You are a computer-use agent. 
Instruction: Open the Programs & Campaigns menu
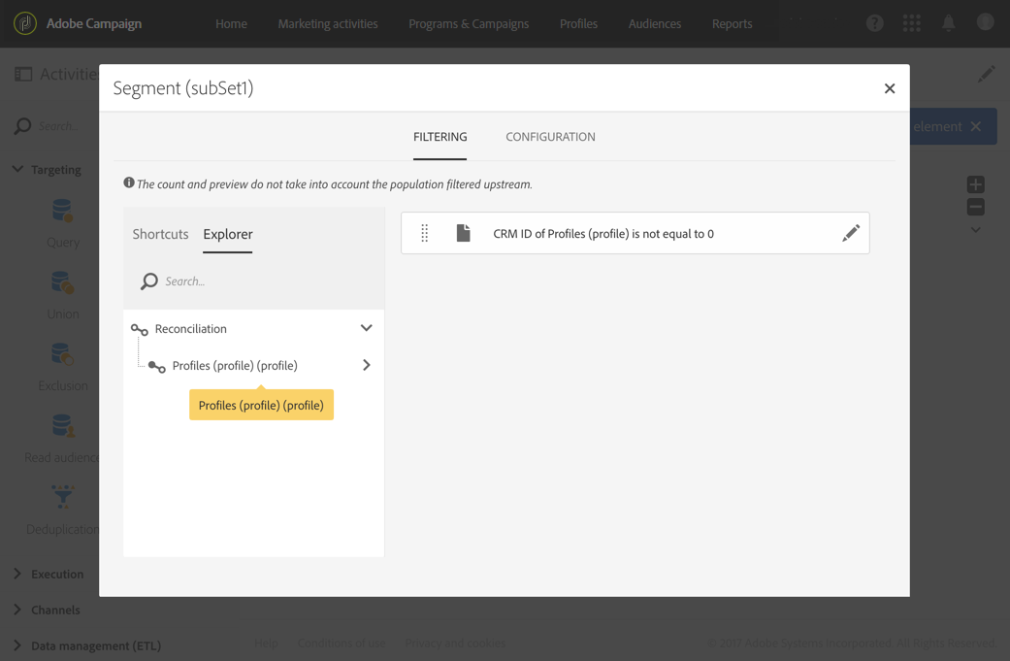pyautogui.click(x=469, y=23)
